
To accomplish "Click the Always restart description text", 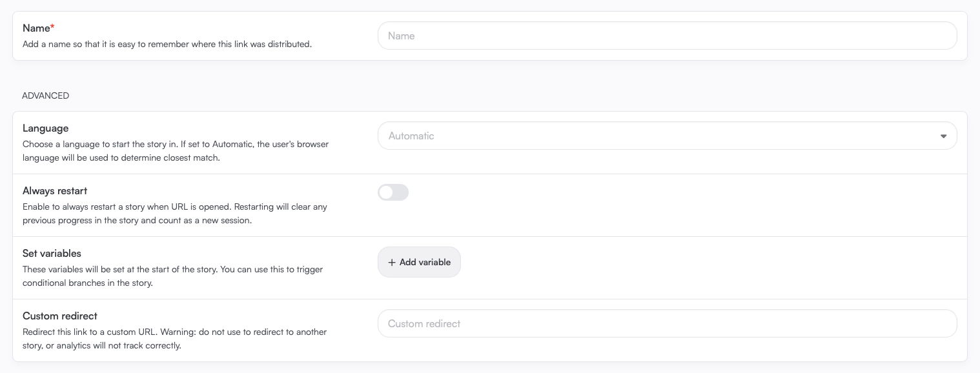I will coord(175,214).
